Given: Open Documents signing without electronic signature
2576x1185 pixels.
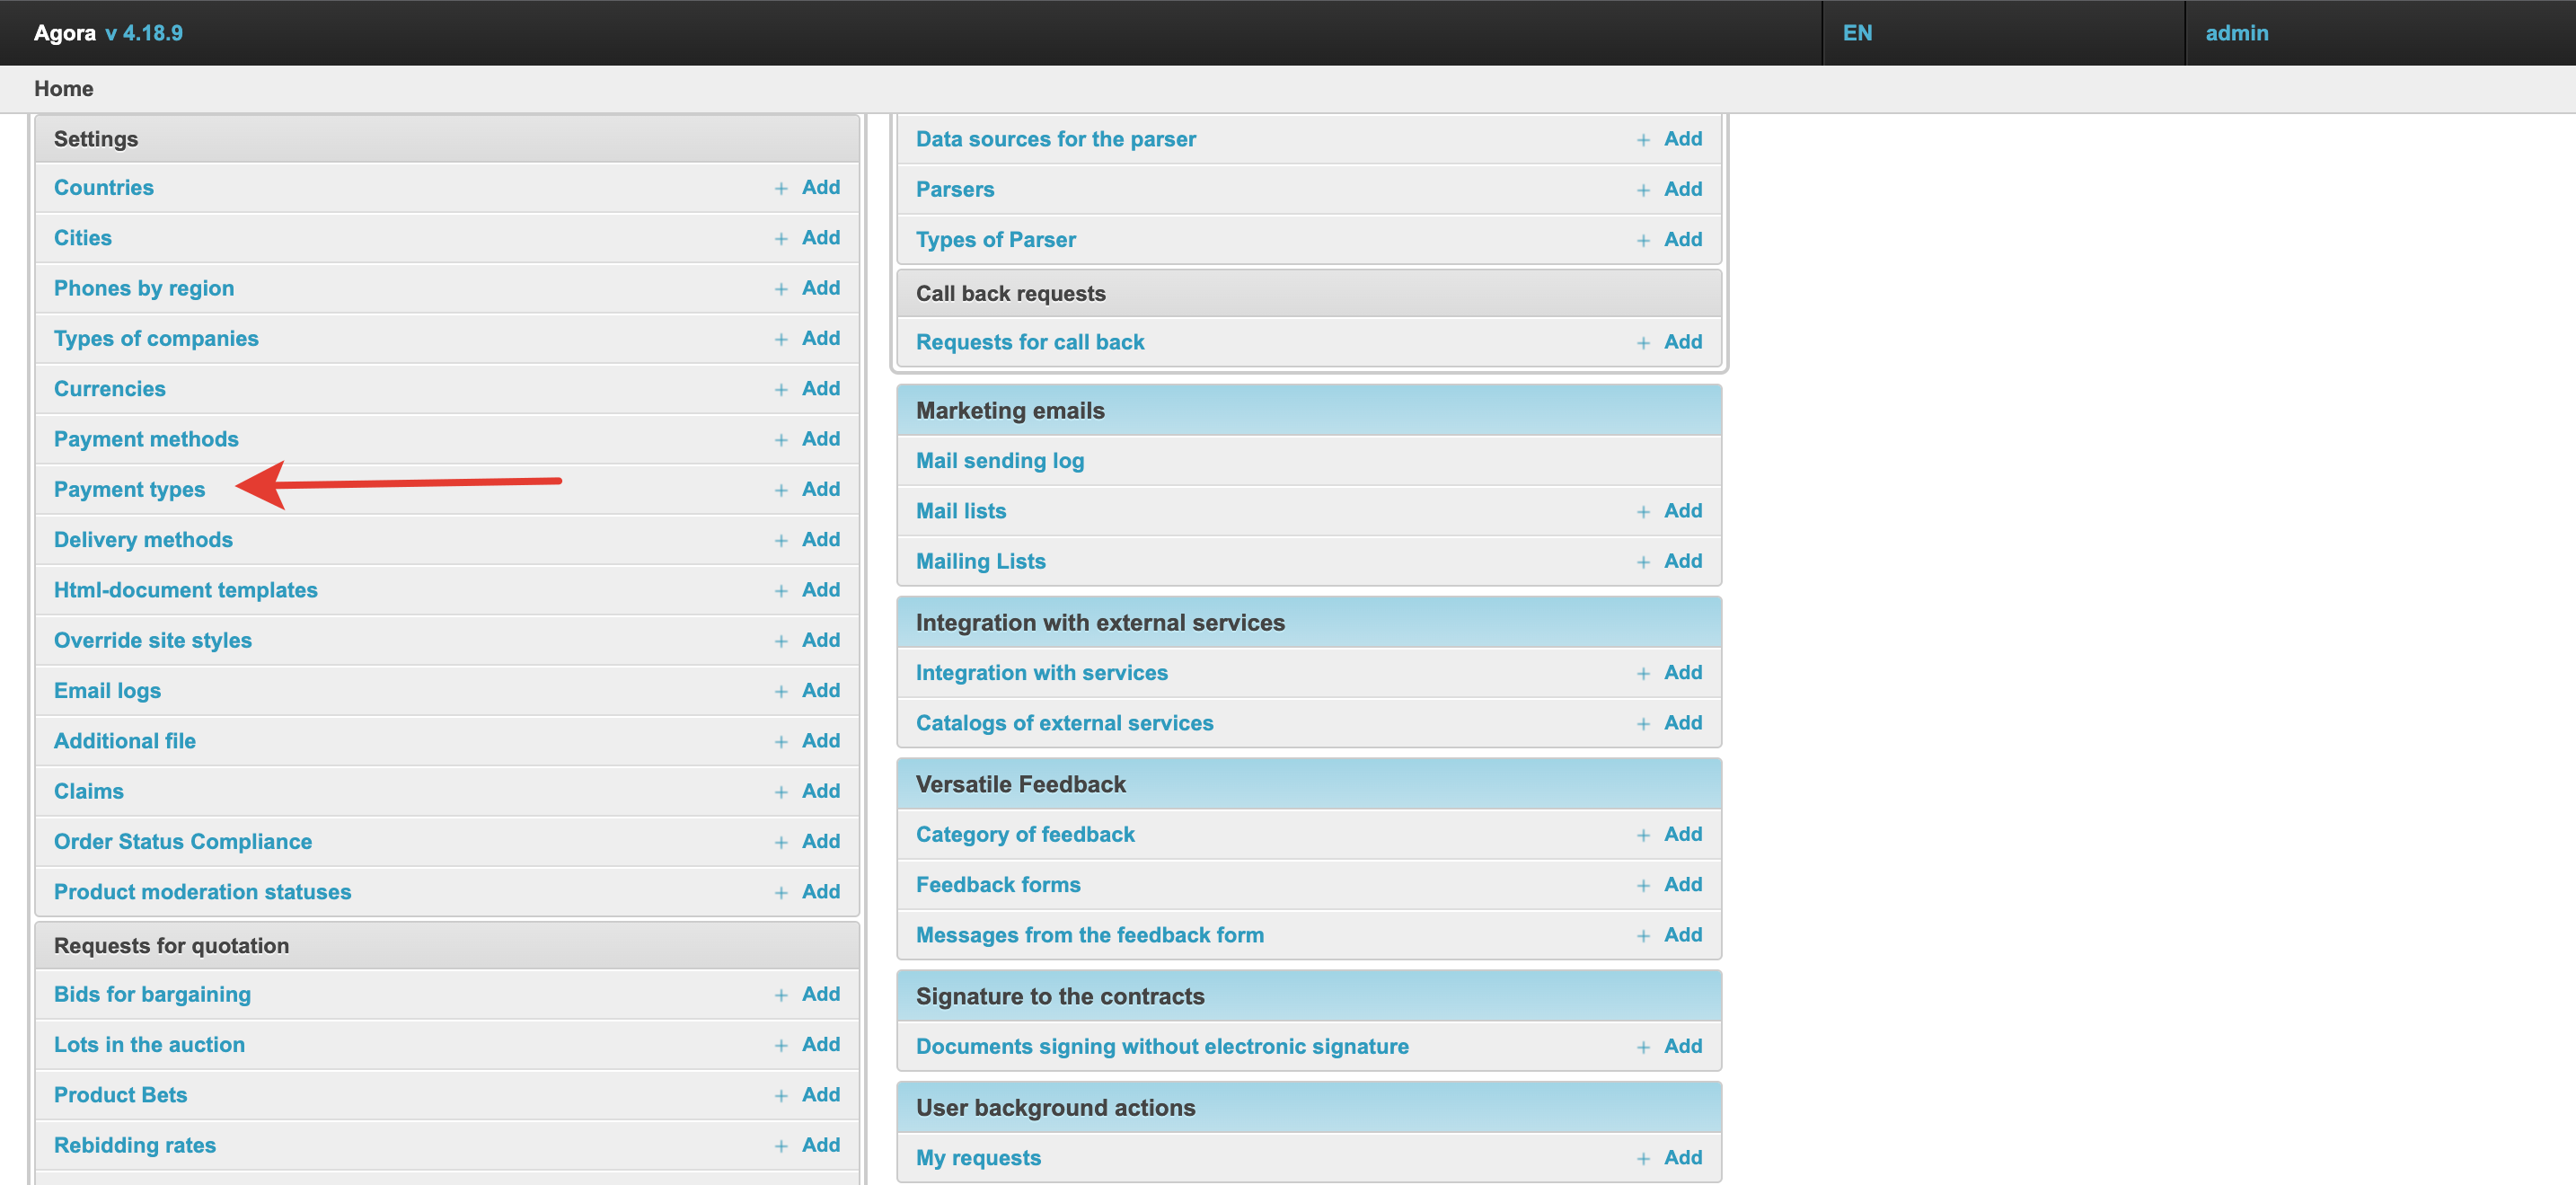Looking at the screenshot, I should (x=1161, y=1047).
